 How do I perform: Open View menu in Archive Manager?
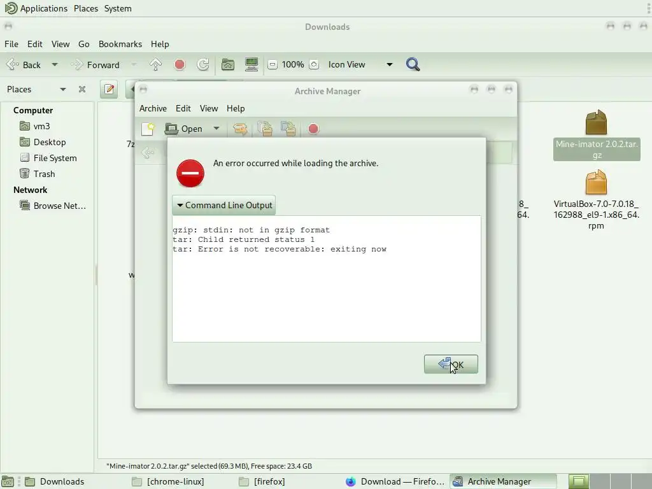(x=209, y=108)
